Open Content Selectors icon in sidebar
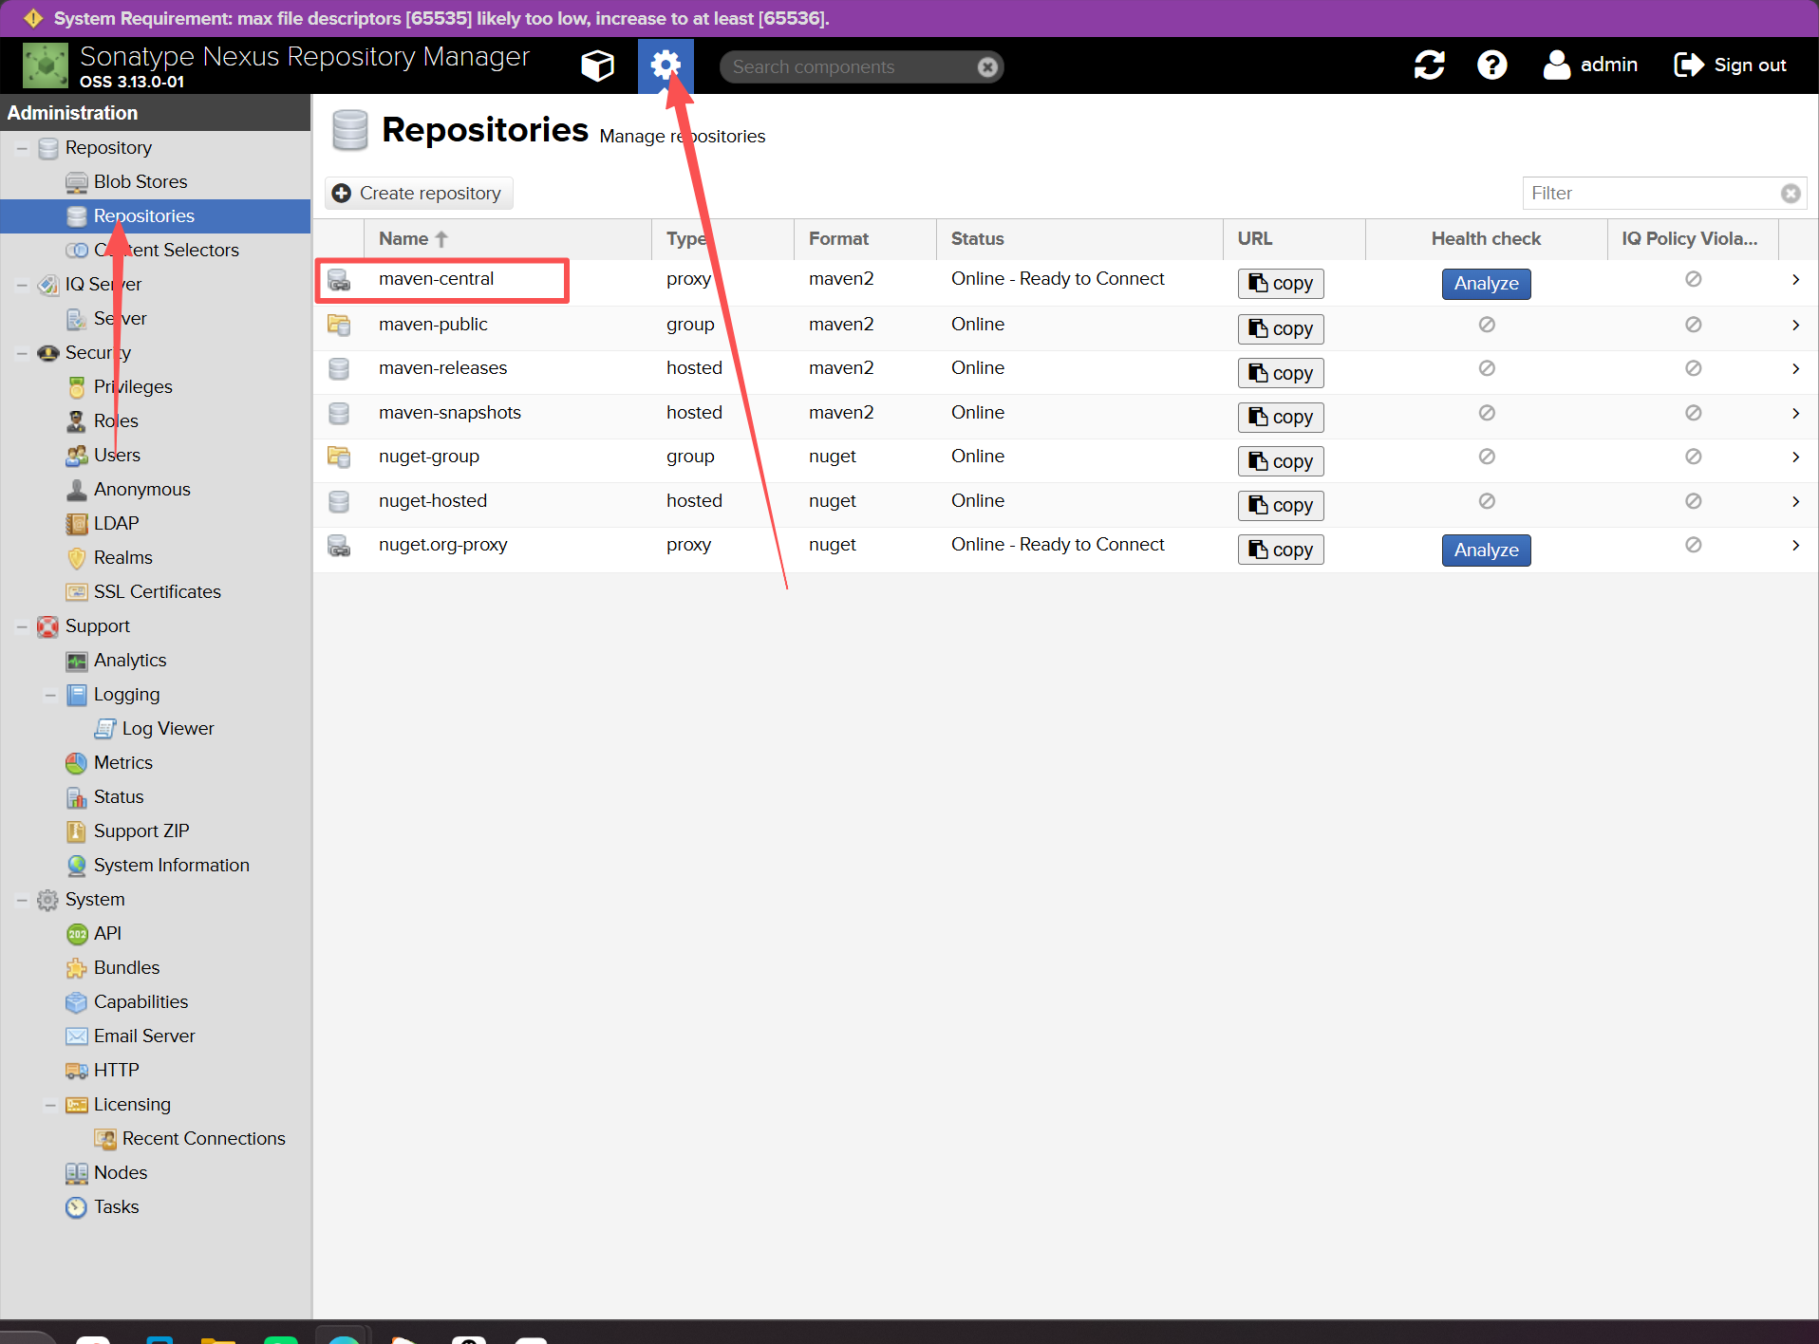Screen dimensions: 1819x1344 click(x=77, y=251)
